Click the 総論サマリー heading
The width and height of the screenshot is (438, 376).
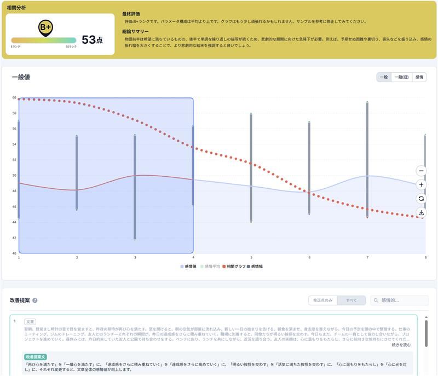[x=135, y=32]
